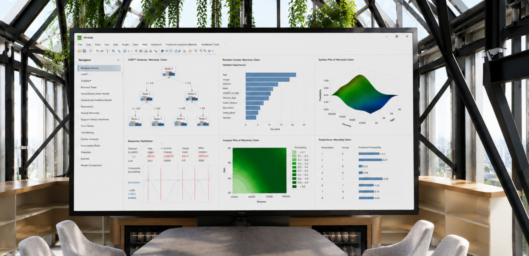Select Model Comparison in the Navigator

click(91, 165)
